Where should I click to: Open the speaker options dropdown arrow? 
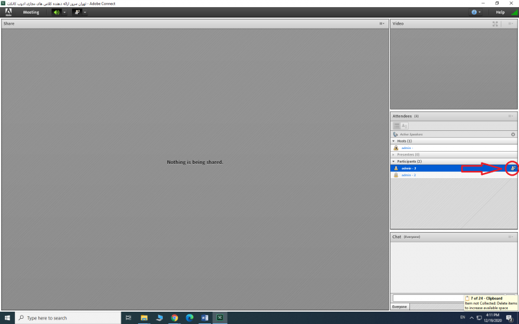click(64, 12)
